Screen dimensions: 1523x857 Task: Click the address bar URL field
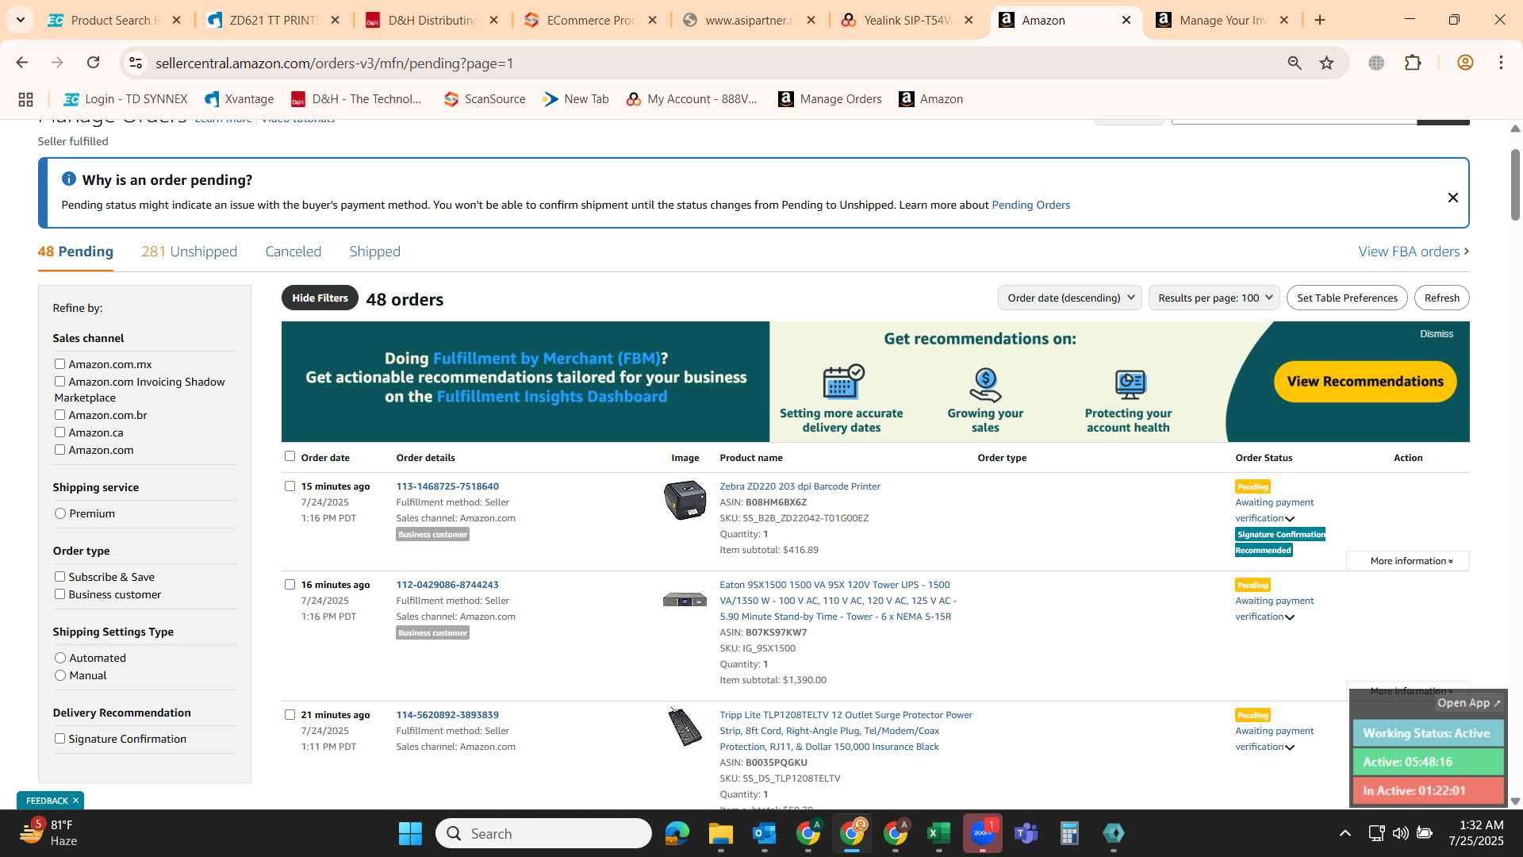coord(714,63)
